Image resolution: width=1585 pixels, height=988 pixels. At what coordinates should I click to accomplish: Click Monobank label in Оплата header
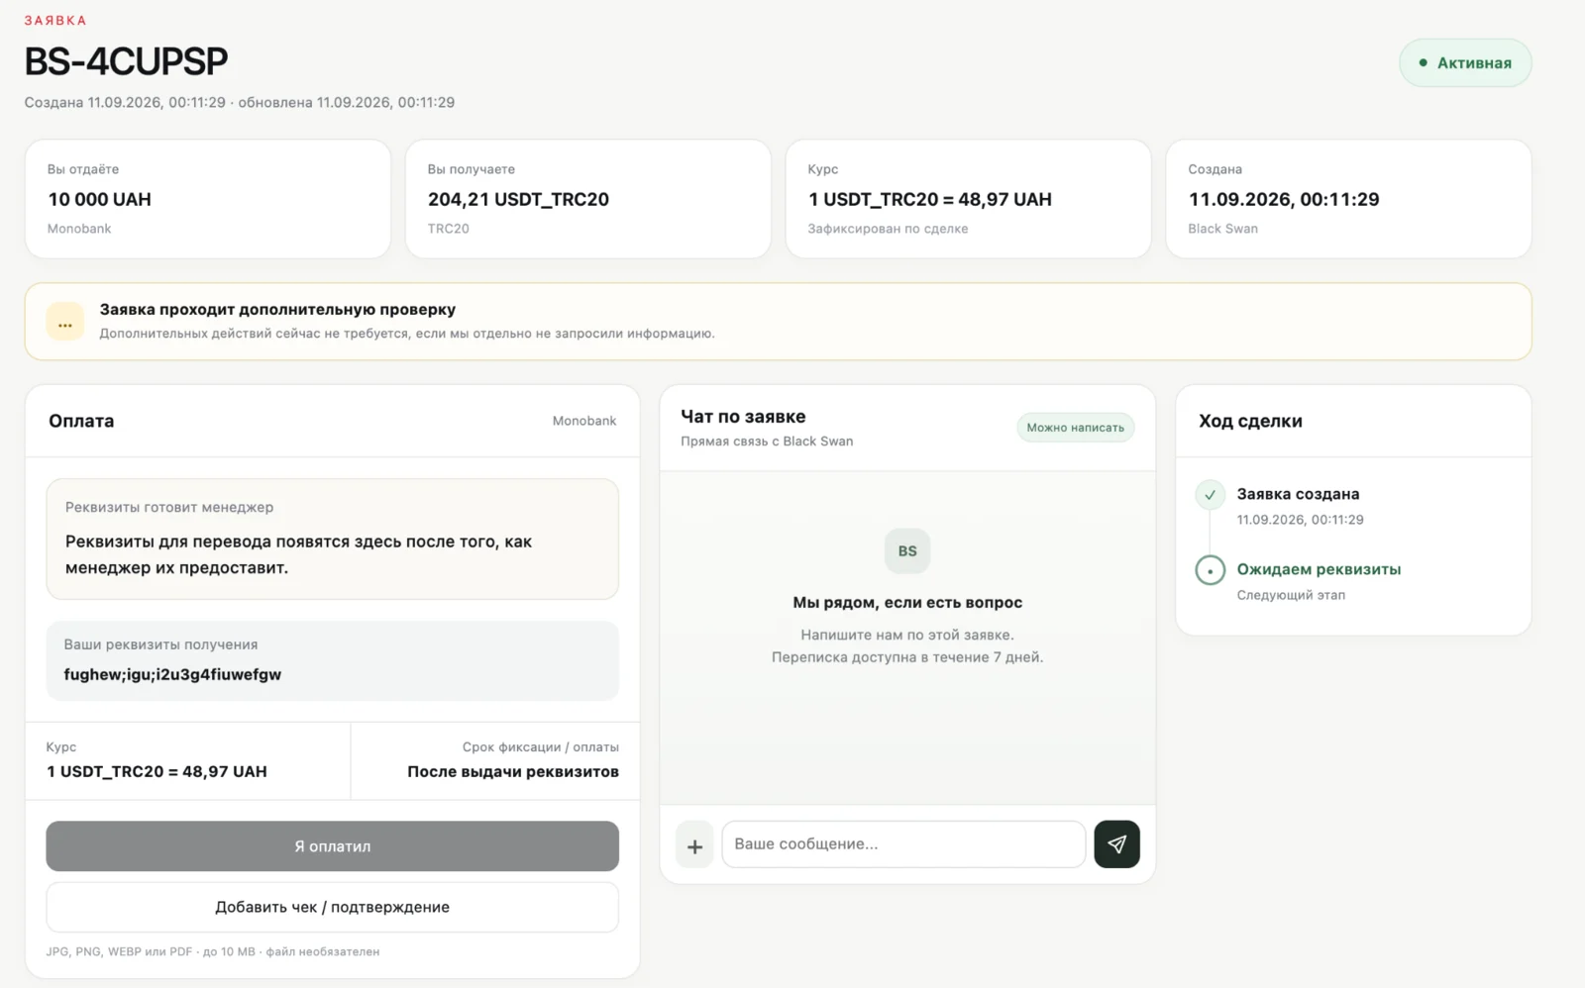point(584,421)
